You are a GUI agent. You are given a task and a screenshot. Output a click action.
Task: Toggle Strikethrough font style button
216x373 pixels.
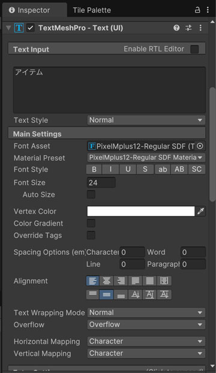(x=145, y=169)
